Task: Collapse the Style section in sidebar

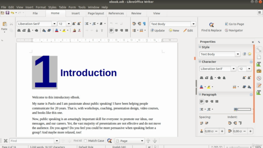Action: [x=200, y=47]
